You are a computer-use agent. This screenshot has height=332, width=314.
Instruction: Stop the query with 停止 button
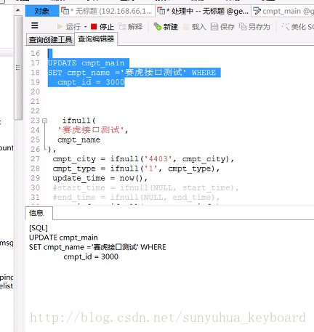102,27
